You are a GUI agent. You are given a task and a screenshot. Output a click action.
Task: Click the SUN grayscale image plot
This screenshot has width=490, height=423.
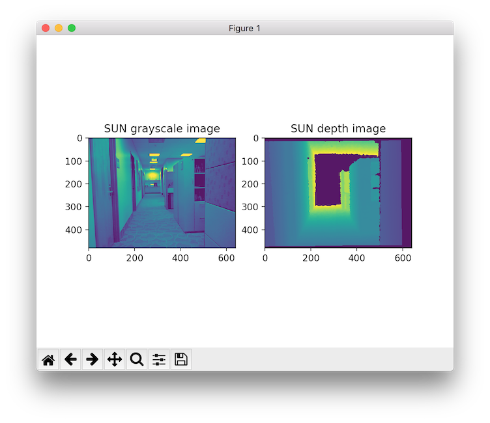[x=162, y=193]
